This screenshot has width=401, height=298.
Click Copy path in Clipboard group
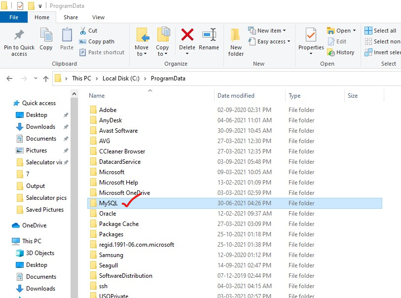pyautogui.click(x=97, y=41)
